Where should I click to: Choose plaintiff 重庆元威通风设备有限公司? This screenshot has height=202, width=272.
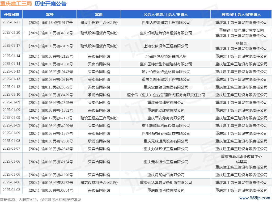(166, 141)
